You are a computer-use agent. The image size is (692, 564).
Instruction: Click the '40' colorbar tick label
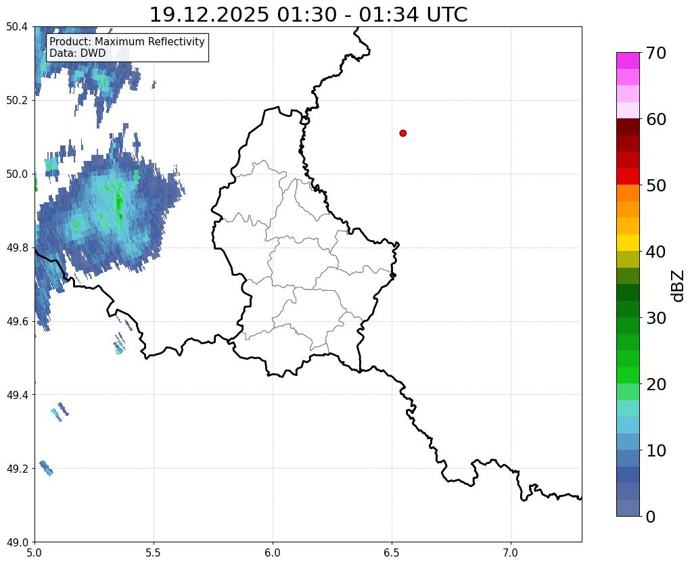(x=656, y=252)
